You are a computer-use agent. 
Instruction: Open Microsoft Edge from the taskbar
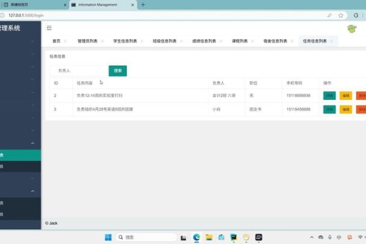[196, 237]
